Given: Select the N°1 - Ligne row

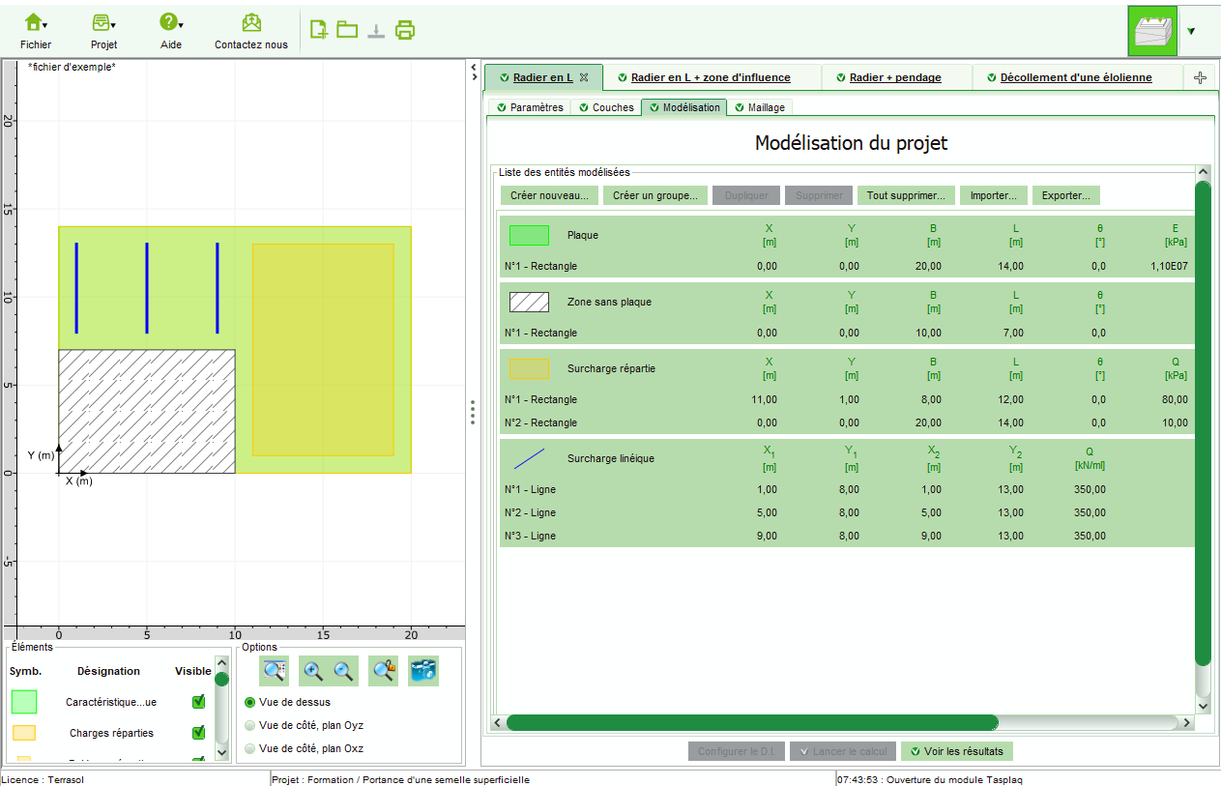Looking at the screenshot, I should tap(847, 489).
